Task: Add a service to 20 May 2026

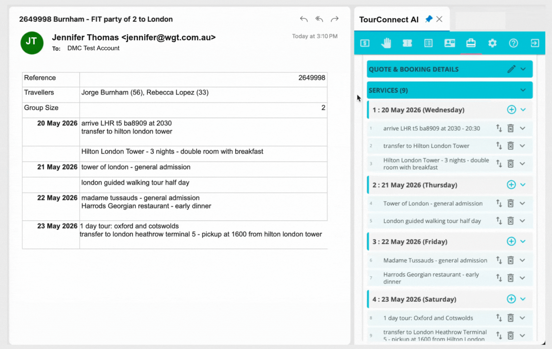Action: pyautogui.click(x=511, y=110)
